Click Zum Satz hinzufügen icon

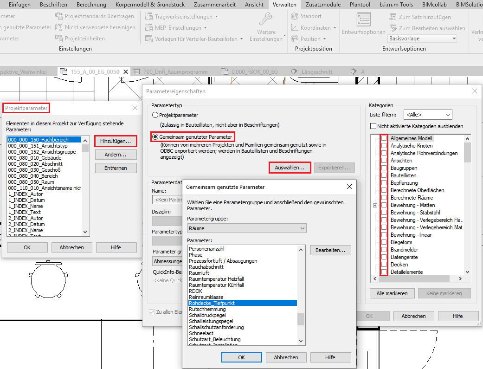click(x=393, y=17)
